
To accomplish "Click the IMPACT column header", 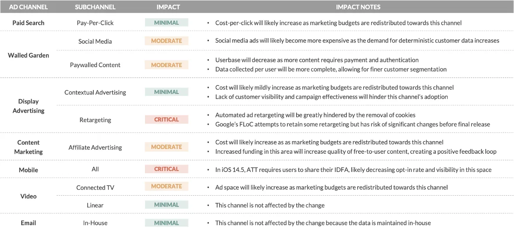I will pos(167,7).
